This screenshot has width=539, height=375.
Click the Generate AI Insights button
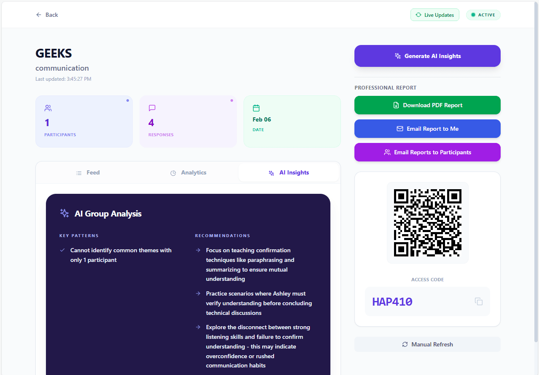tap(427, 55)
